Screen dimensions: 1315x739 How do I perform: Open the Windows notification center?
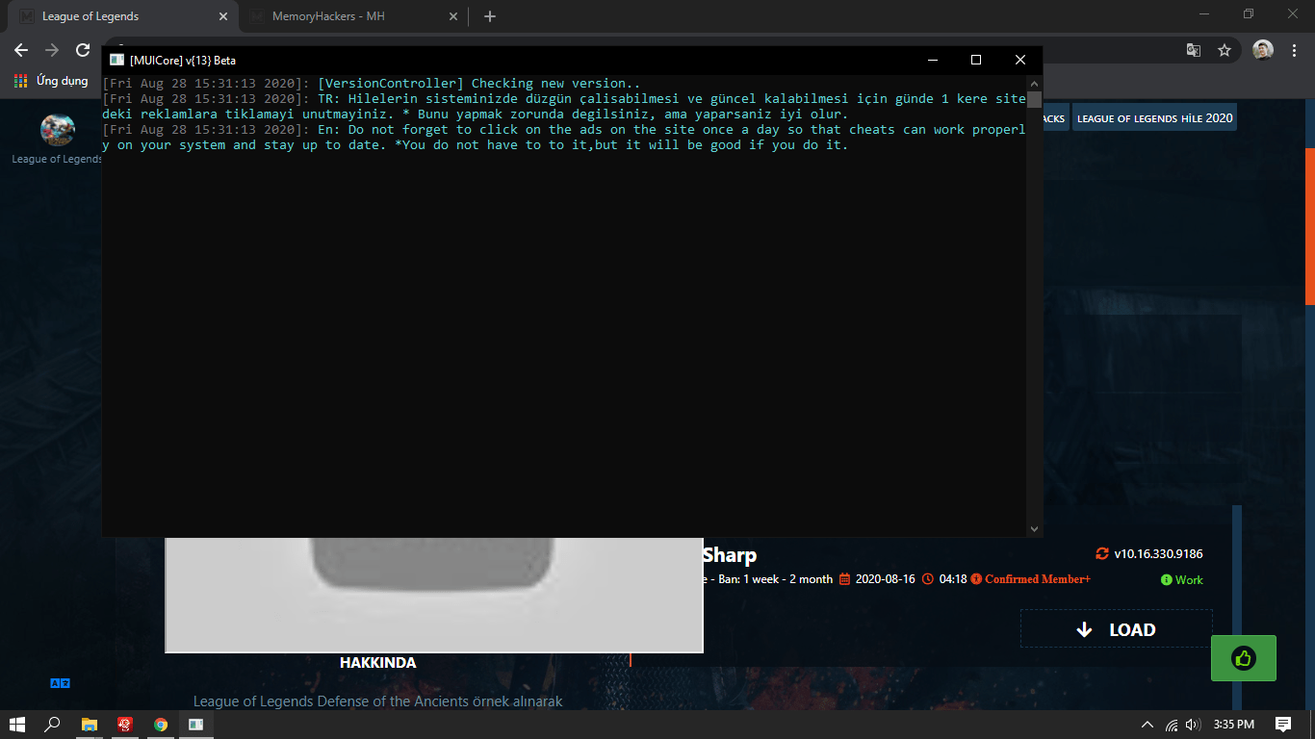(1283, 725)
